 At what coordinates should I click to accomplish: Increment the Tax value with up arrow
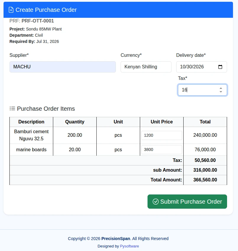(221, 88)
